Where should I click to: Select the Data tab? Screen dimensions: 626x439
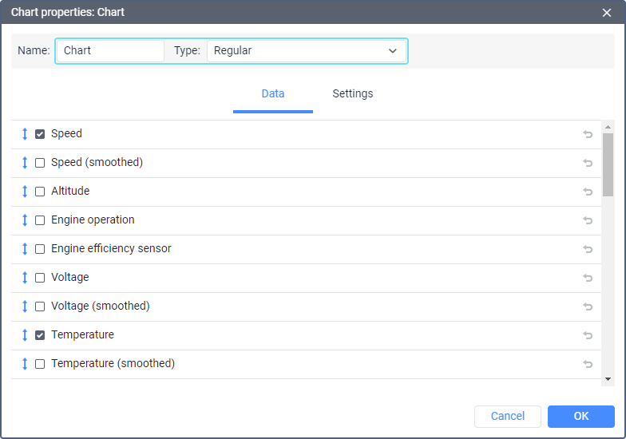click(x=273, y=93)
